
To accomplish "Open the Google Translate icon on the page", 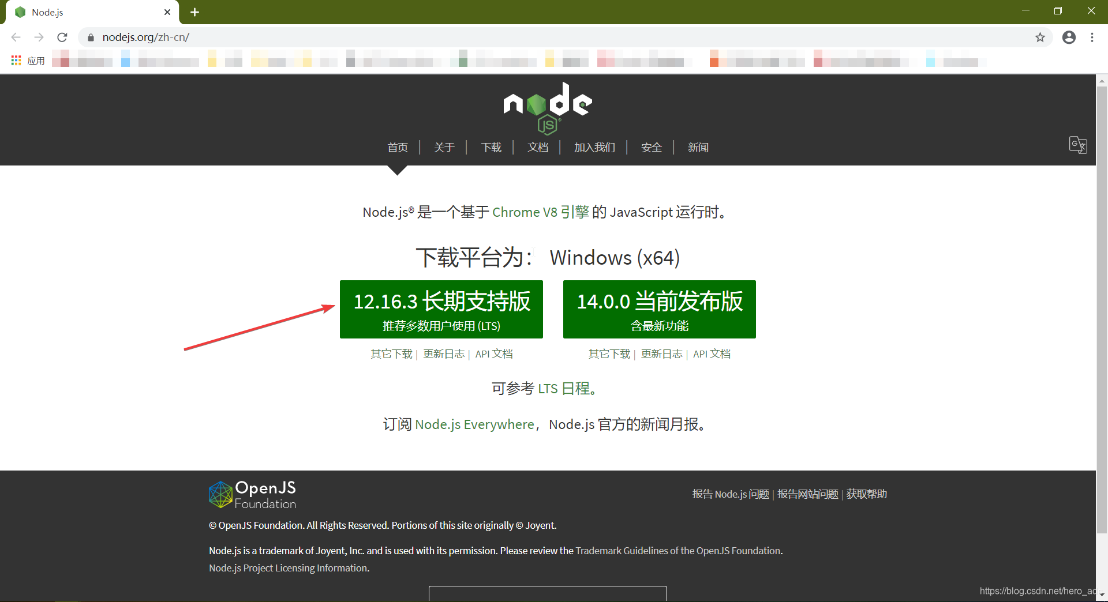I will pos(1077,145).
